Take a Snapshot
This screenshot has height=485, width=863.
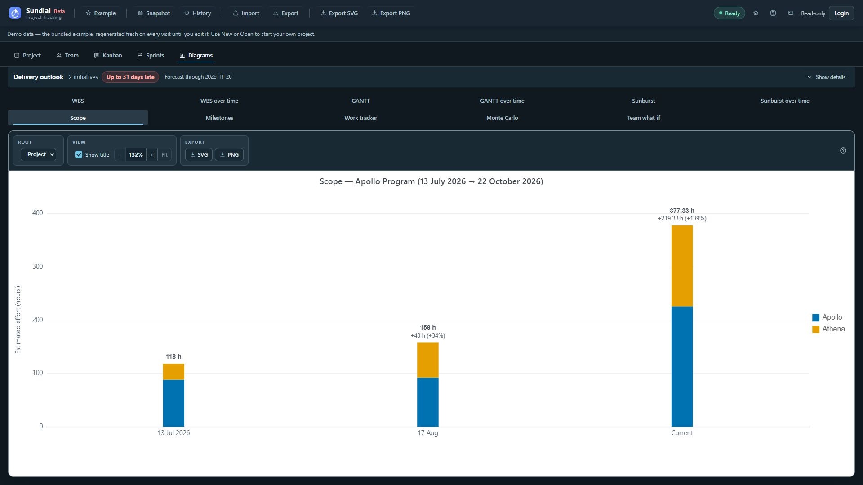(154, 13)
